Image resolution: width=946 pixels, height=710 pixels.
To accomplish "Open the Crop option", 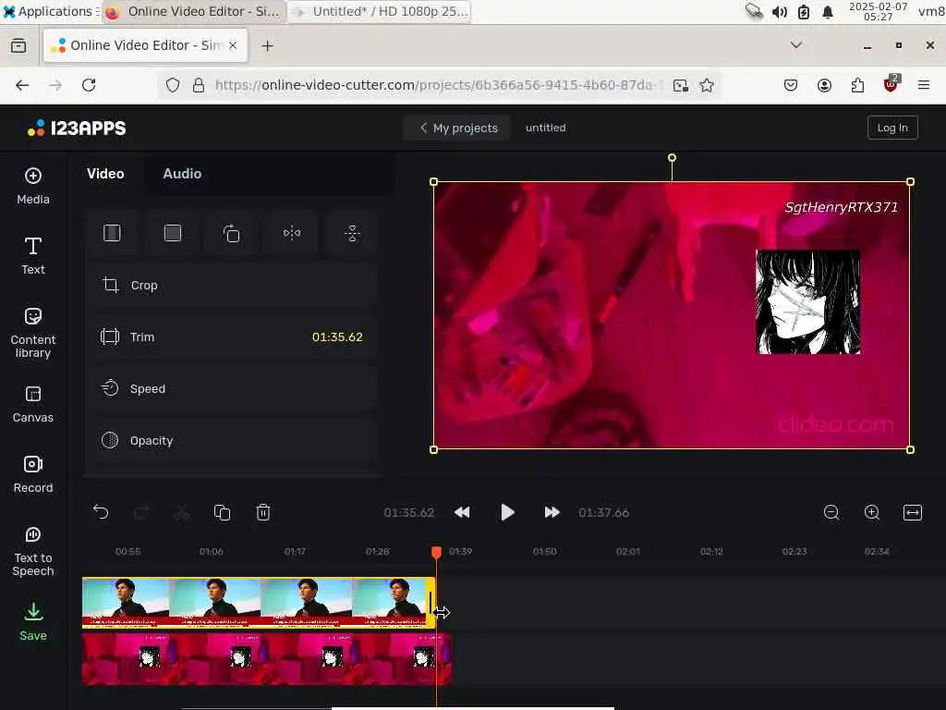I will [x=232, y=285].
